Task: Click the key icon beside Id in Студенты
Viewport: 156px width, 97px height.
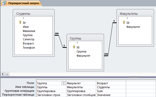Action: tap(20, 22)
